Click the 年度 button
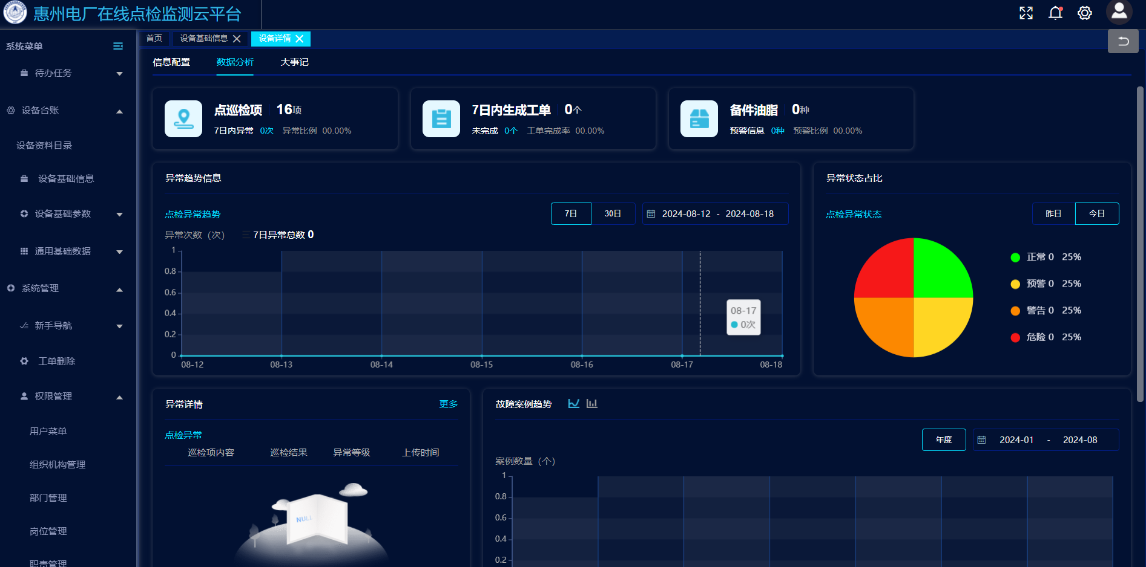1146x567 pixels. coord(943,439)
